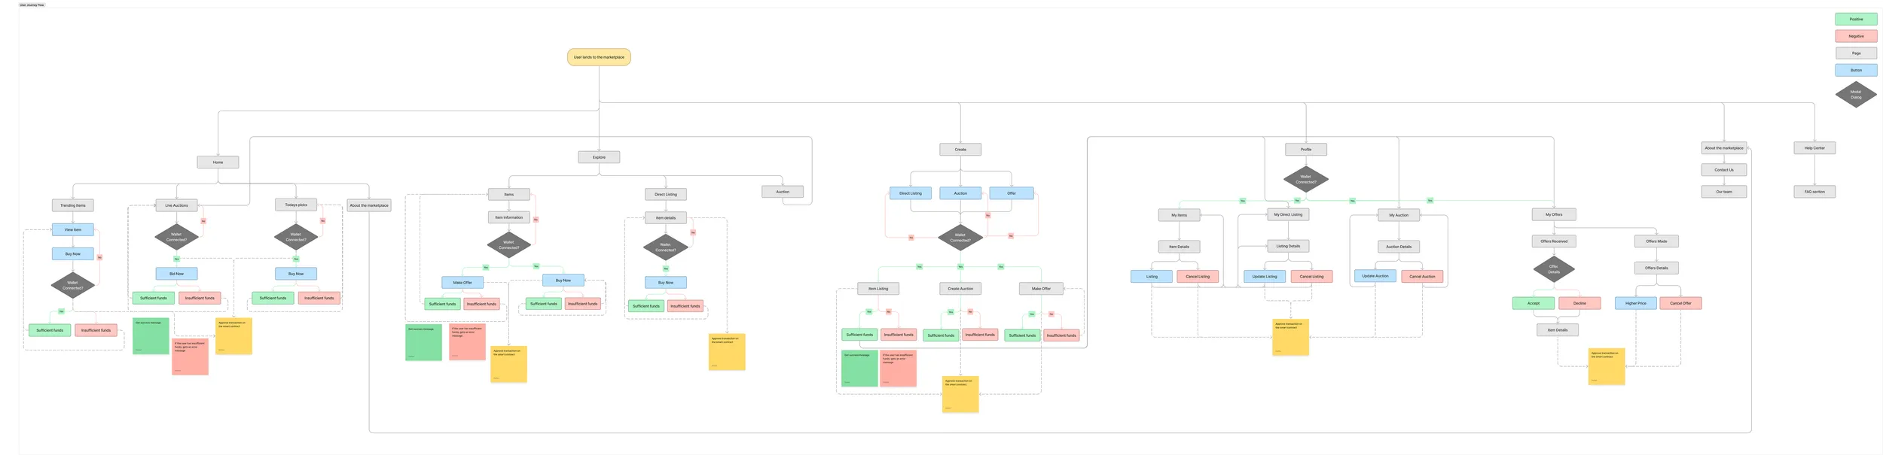Select the Create Auction node

pos(960,289)
